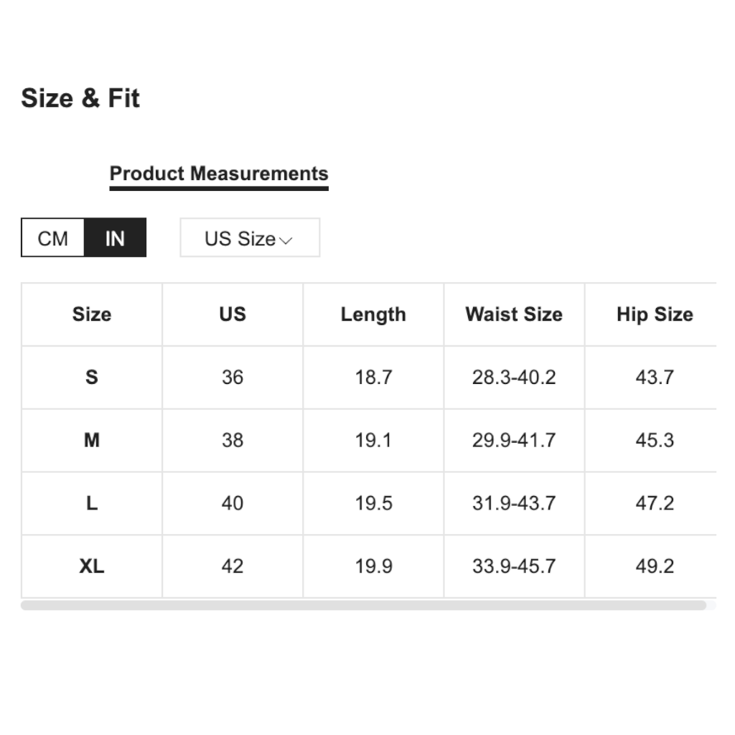Select the XL size row label

tap(92, 566)
